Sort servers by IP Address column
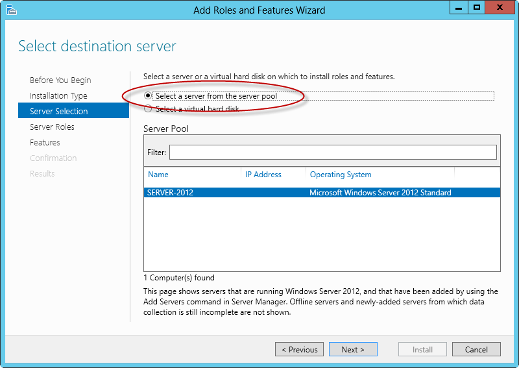Screen dimensions: 519x368 point(263,175)
